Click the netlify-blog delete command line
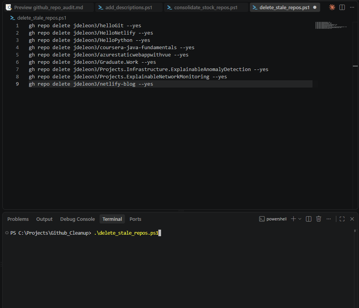The image size is (359, 308). 91,84
